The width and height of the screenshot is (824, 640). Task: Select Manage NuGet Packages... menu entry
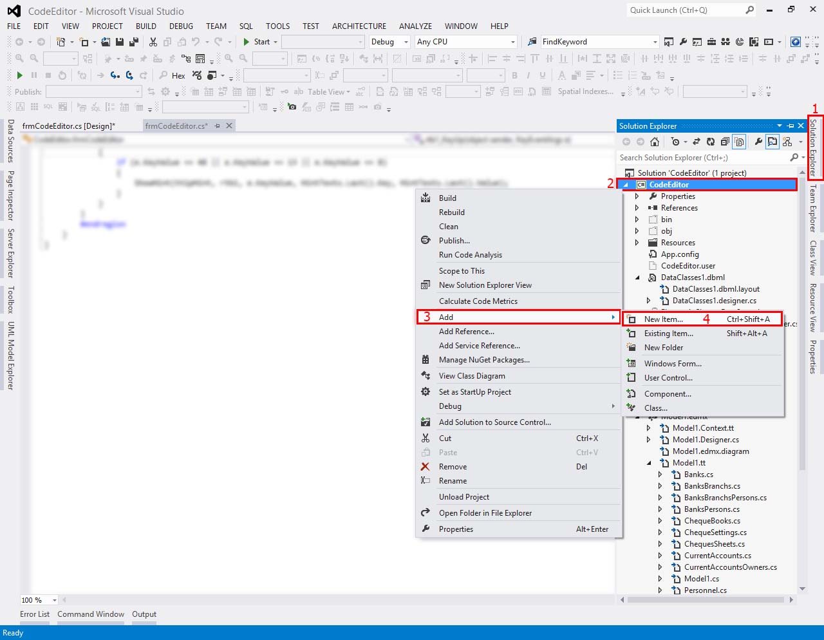point(518,360)
